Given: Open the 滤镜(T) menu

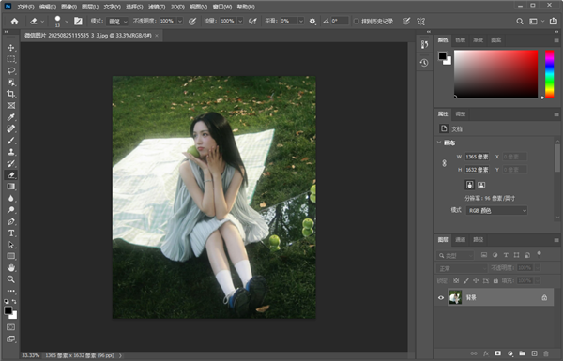Looking at the screenshot, I should tap(157, 7).
